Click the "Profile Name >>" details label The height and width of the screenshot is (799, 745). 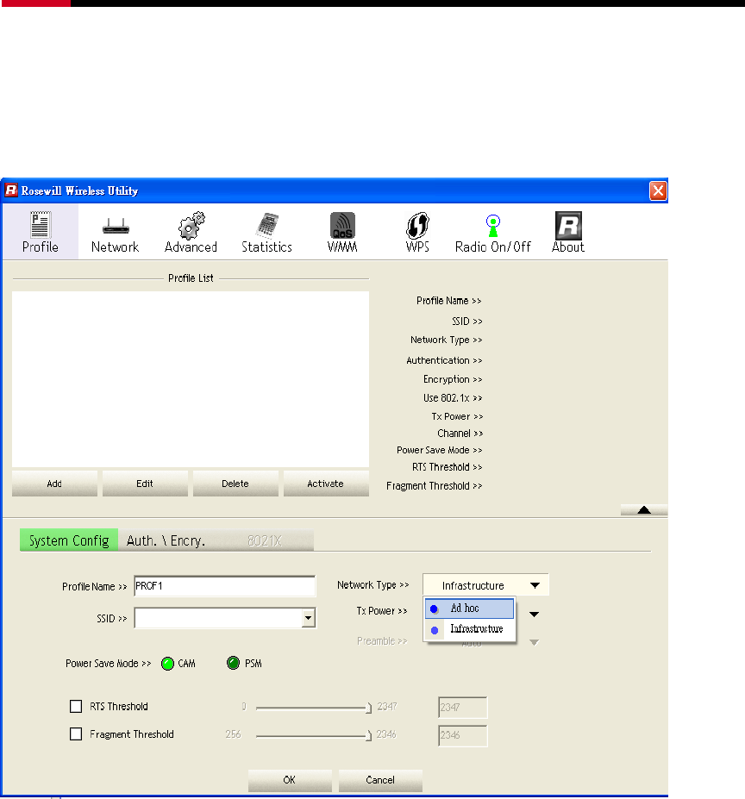pos(448,301)
